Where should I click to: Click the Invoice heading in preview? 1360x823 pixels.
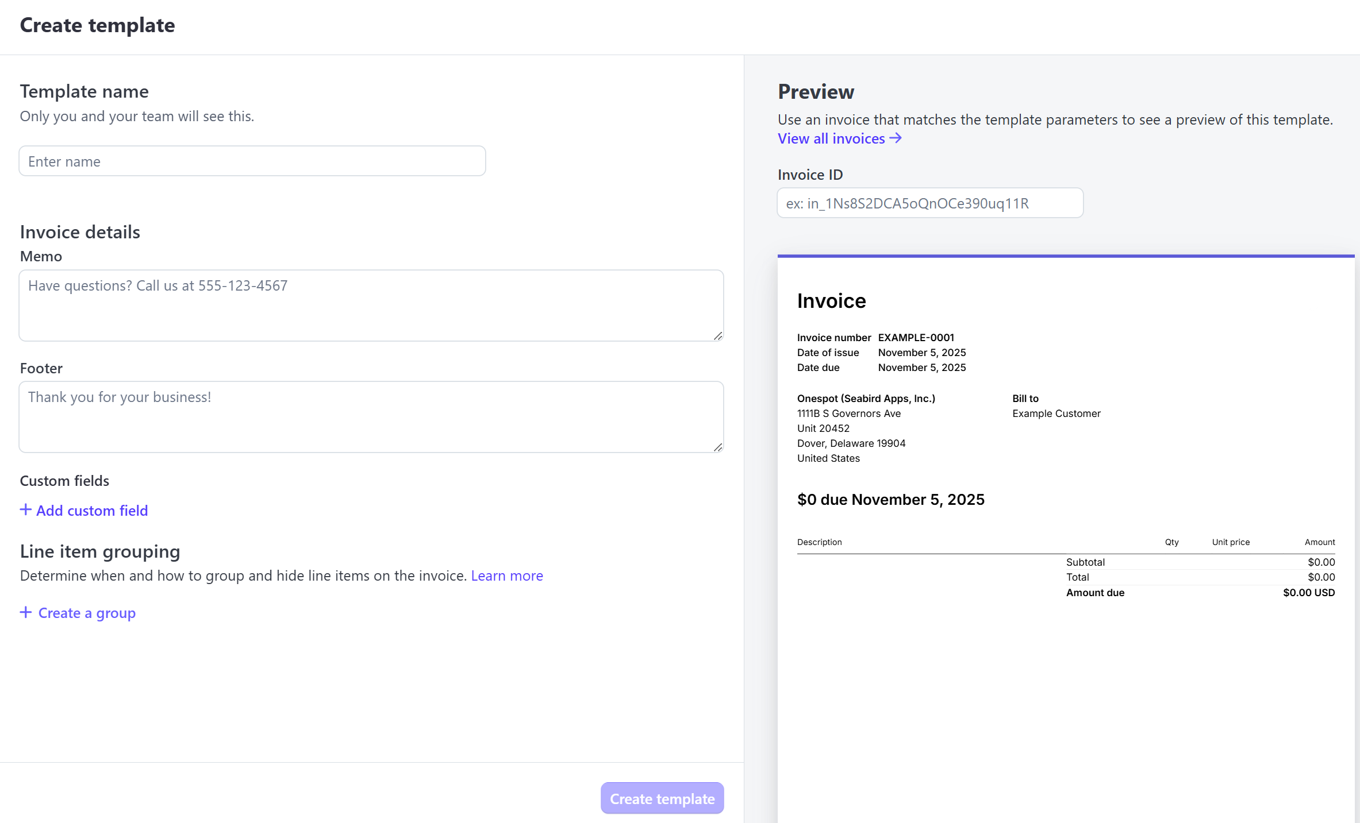click(831, 301)
